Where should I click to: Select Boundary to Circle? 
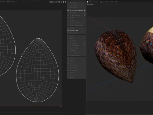click(76, 53)
